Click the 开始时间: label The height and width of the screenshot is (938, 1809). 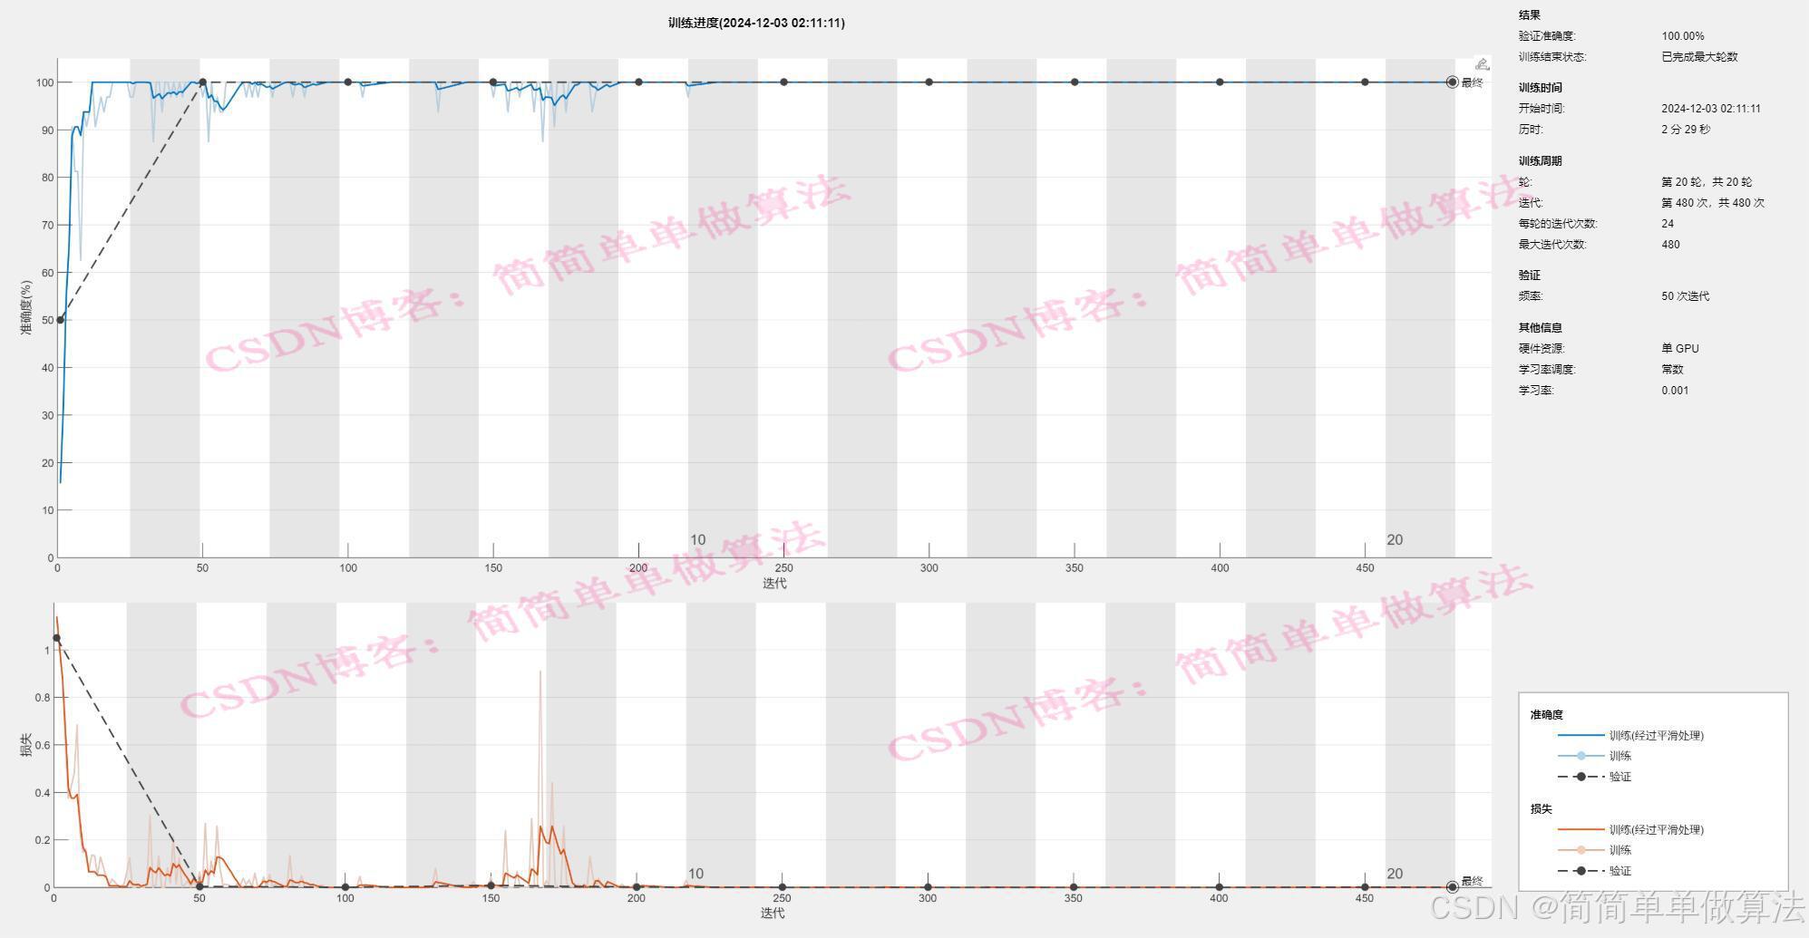point(1542,109)
